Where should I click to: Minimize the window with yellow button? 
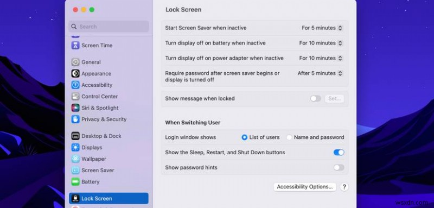pos(84,10)
